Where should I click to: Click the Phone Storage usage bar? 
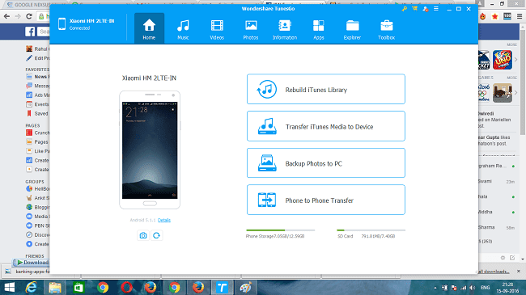281,230
